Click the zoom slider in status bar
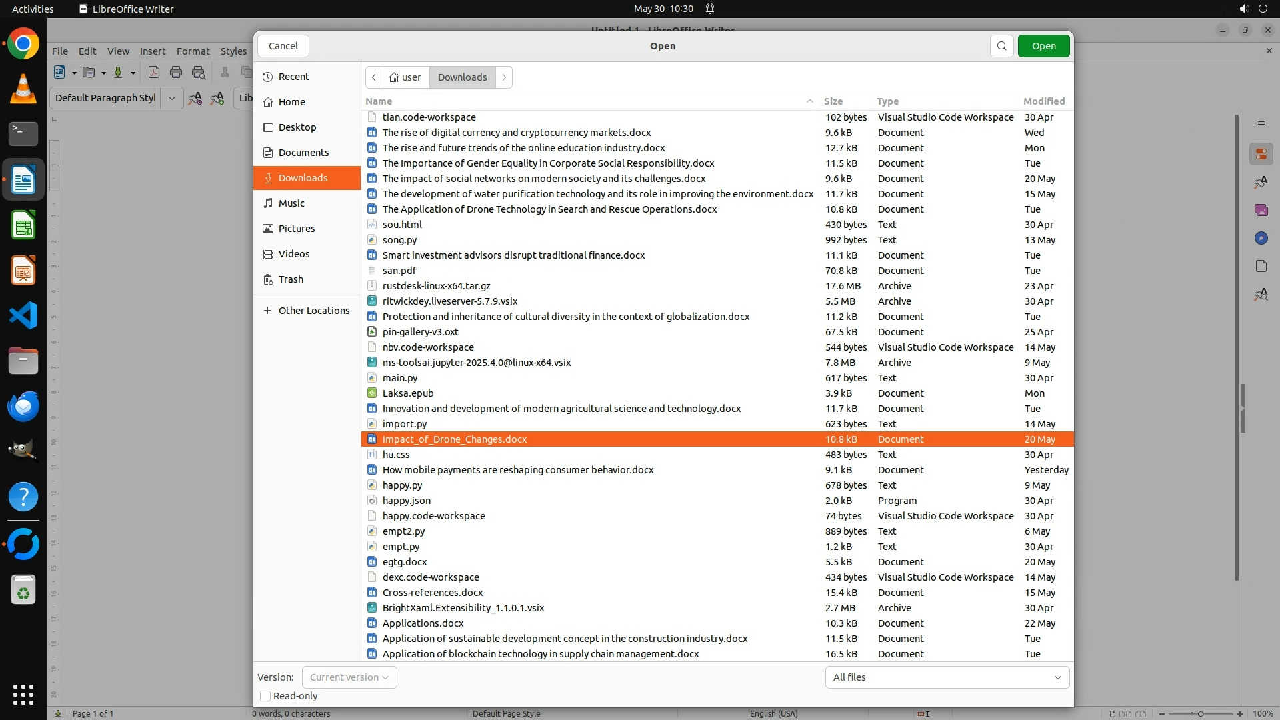 point(1200,714)
